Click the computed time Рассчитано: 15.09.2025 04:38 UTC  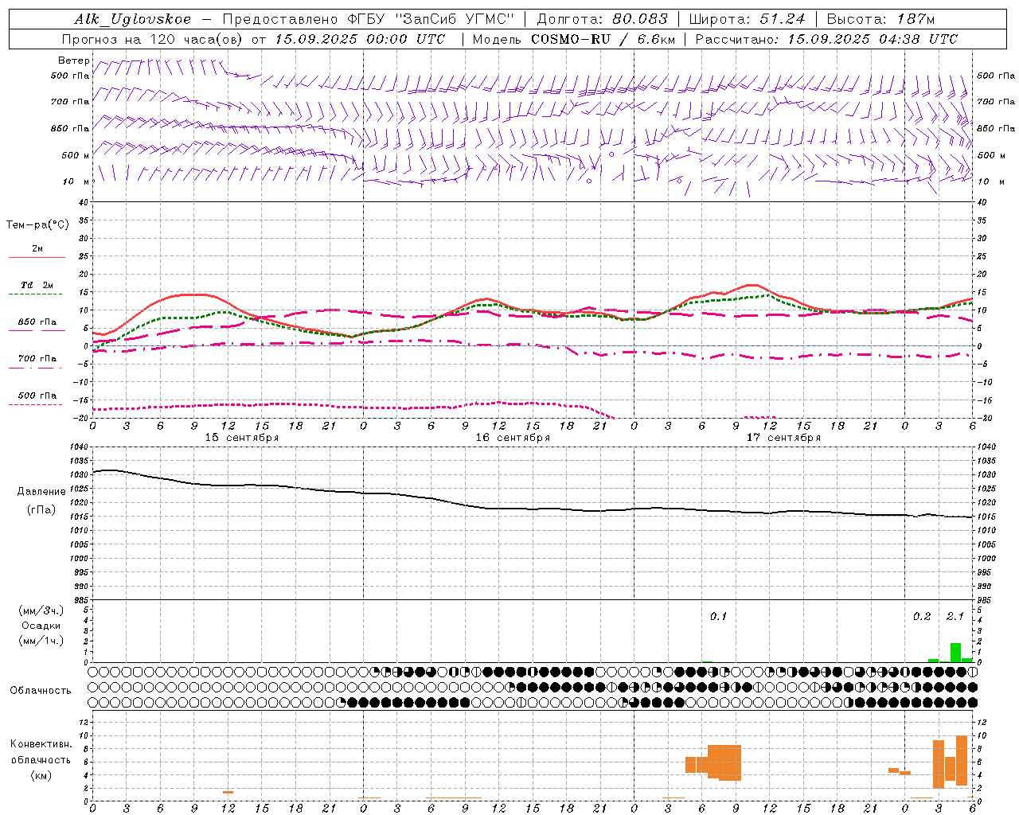[x=826, y=39]
